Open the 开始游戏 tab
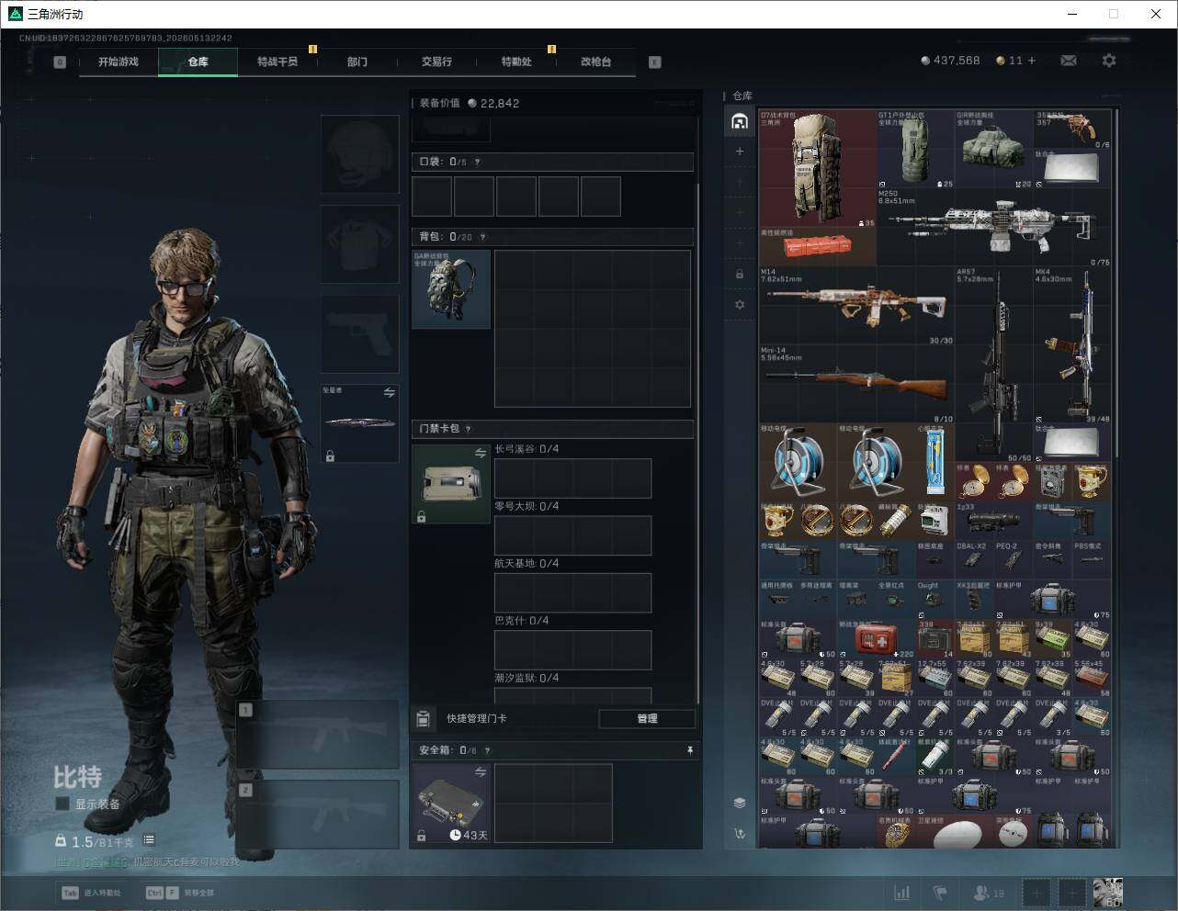This screenshot has width=1178, height=911. (x=119, y=62)
